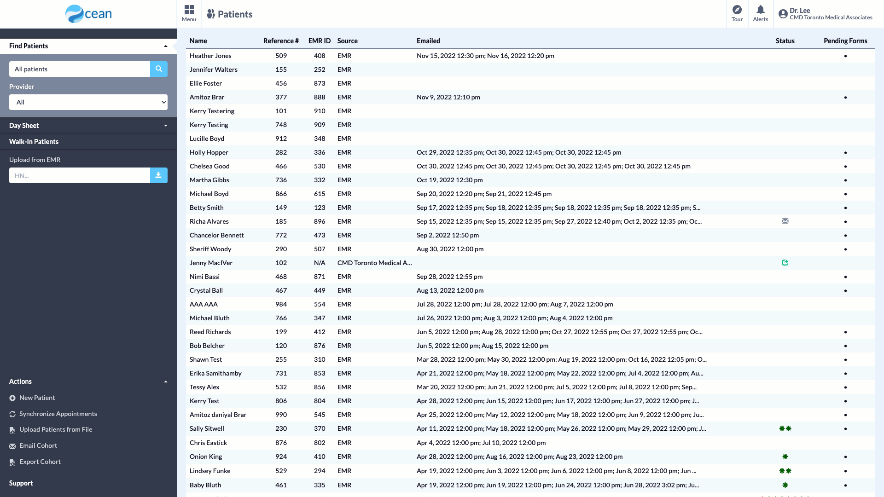Click the green status star for Baby Bluth
Image resolution: width=884 pixels, height=497 pixels.
pyautogui.click(x=785, y=485)
